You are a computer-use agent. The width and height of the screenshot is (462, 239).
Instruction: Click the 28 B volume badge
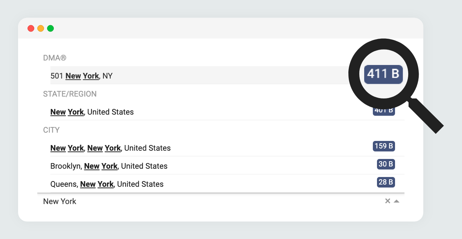point(386,182)
